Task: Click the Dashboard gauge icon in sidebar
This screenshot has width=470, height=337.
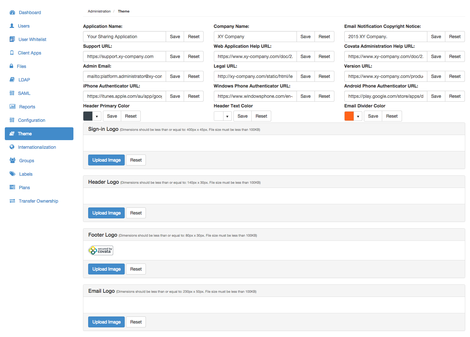Action: tap(12, 13)
